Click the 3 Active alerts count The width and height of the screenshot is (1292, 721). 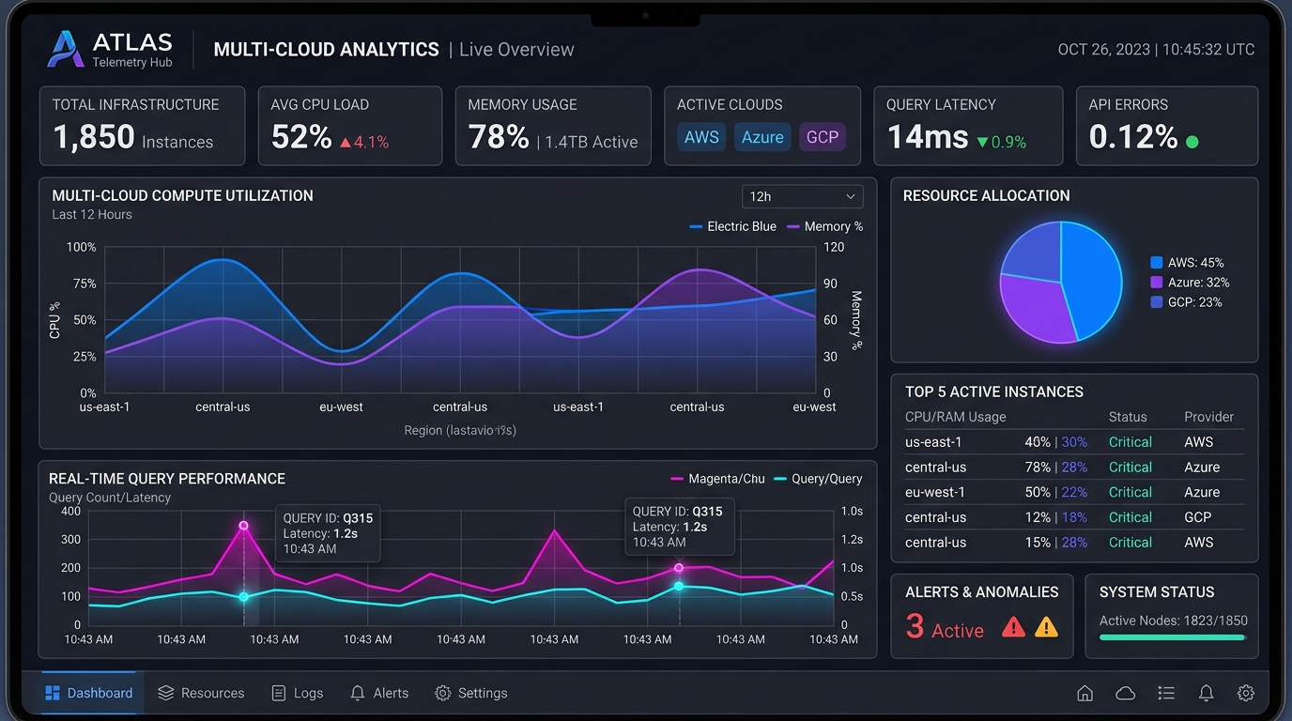coord(945,627)
